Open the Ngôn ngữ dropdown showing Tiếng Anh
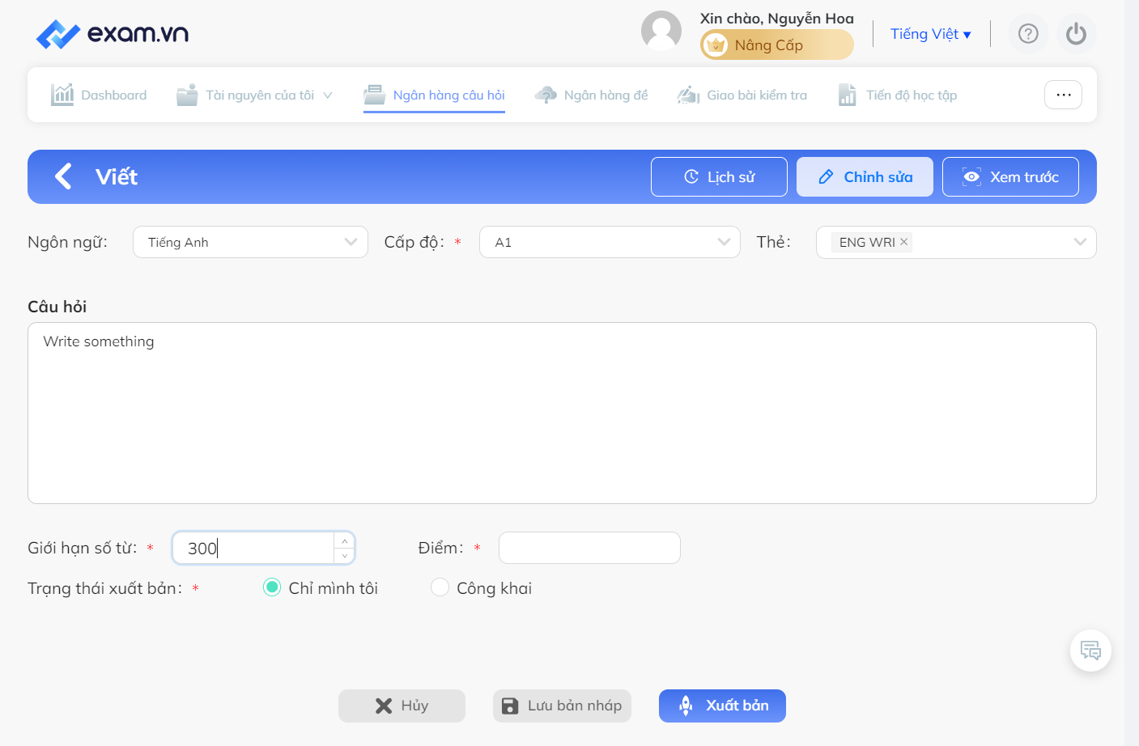 pyautogui.click(x=250, y=242)
